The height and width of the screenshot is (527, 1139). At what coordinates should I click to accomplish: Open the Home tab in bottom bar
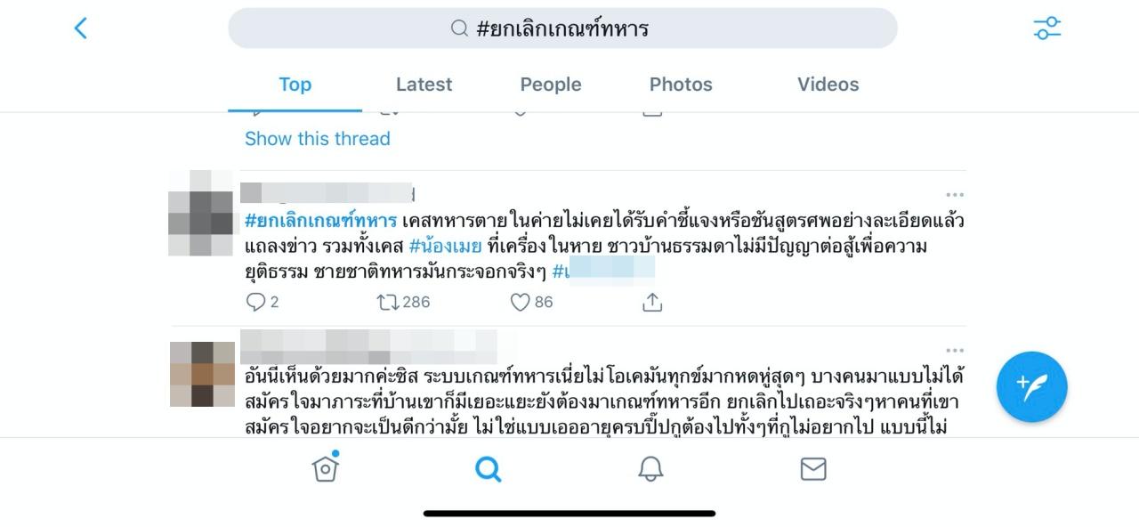tap(326, 467)
